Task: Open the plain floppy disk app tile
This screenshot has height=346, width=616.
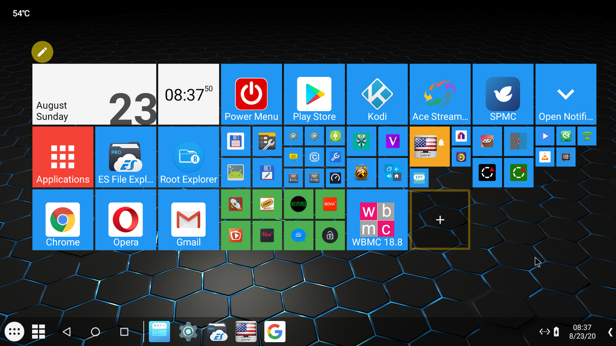Action: (x=236, y=141)
